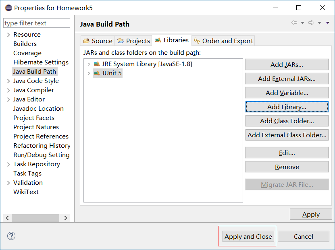Viewport: 335px width, 250px height.
Task: Focus the type filter text field
Action: coord(37,23)
